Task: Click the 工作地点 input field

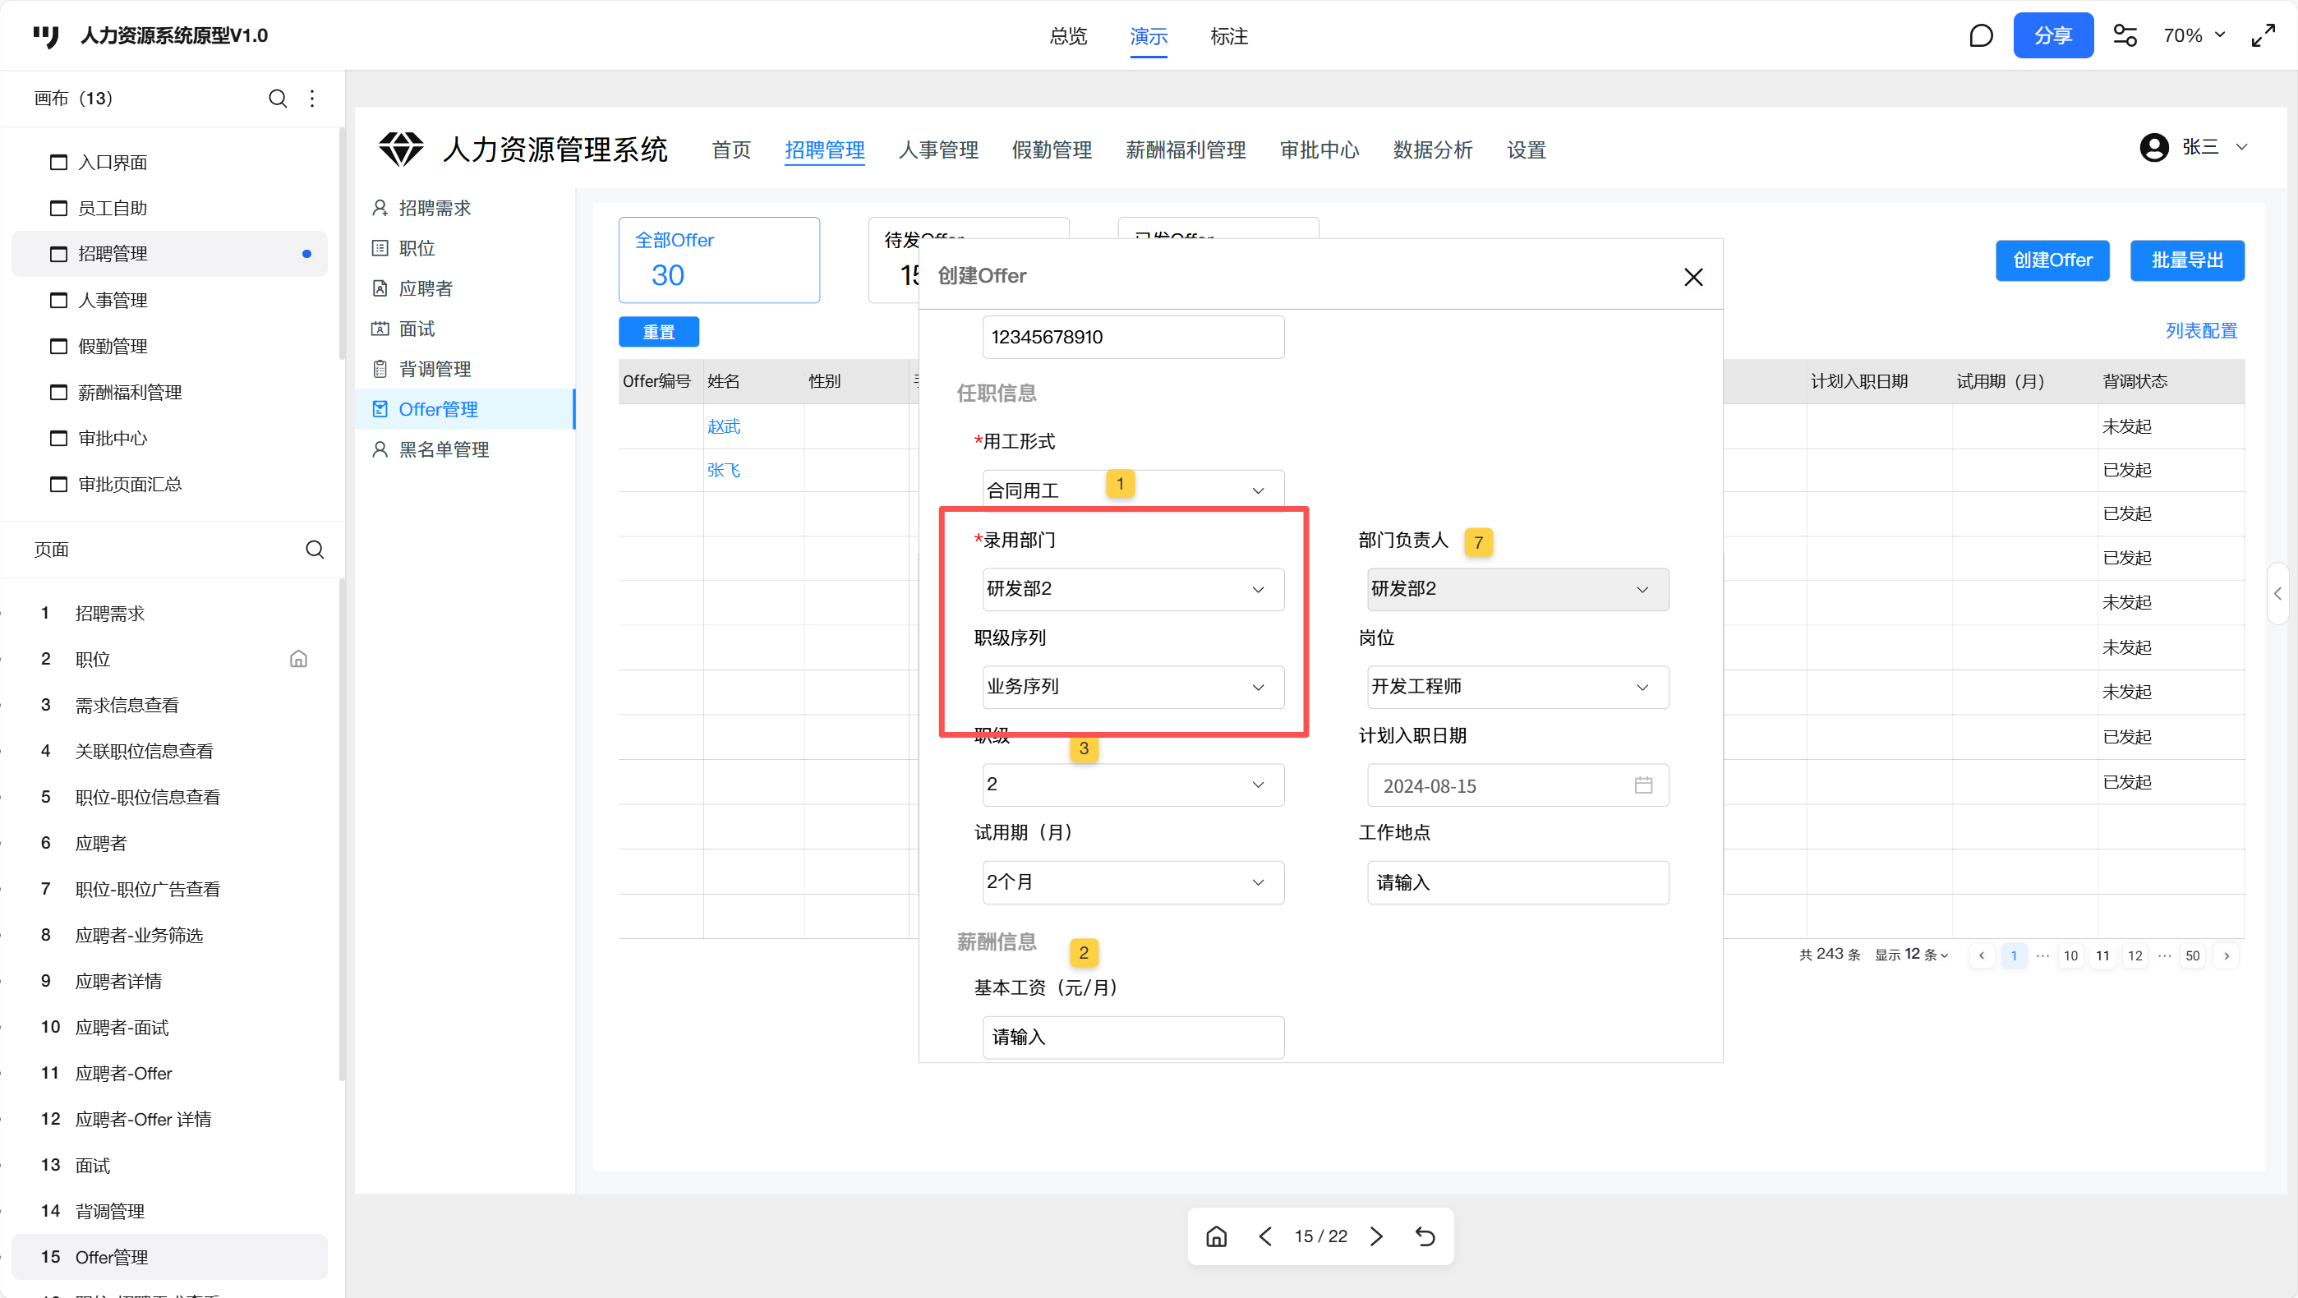Action: pos(1517,882)
